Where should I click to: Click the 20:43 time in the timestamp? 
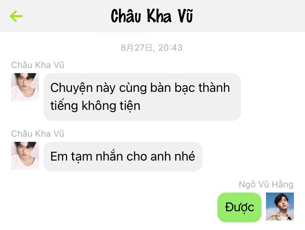171,48
